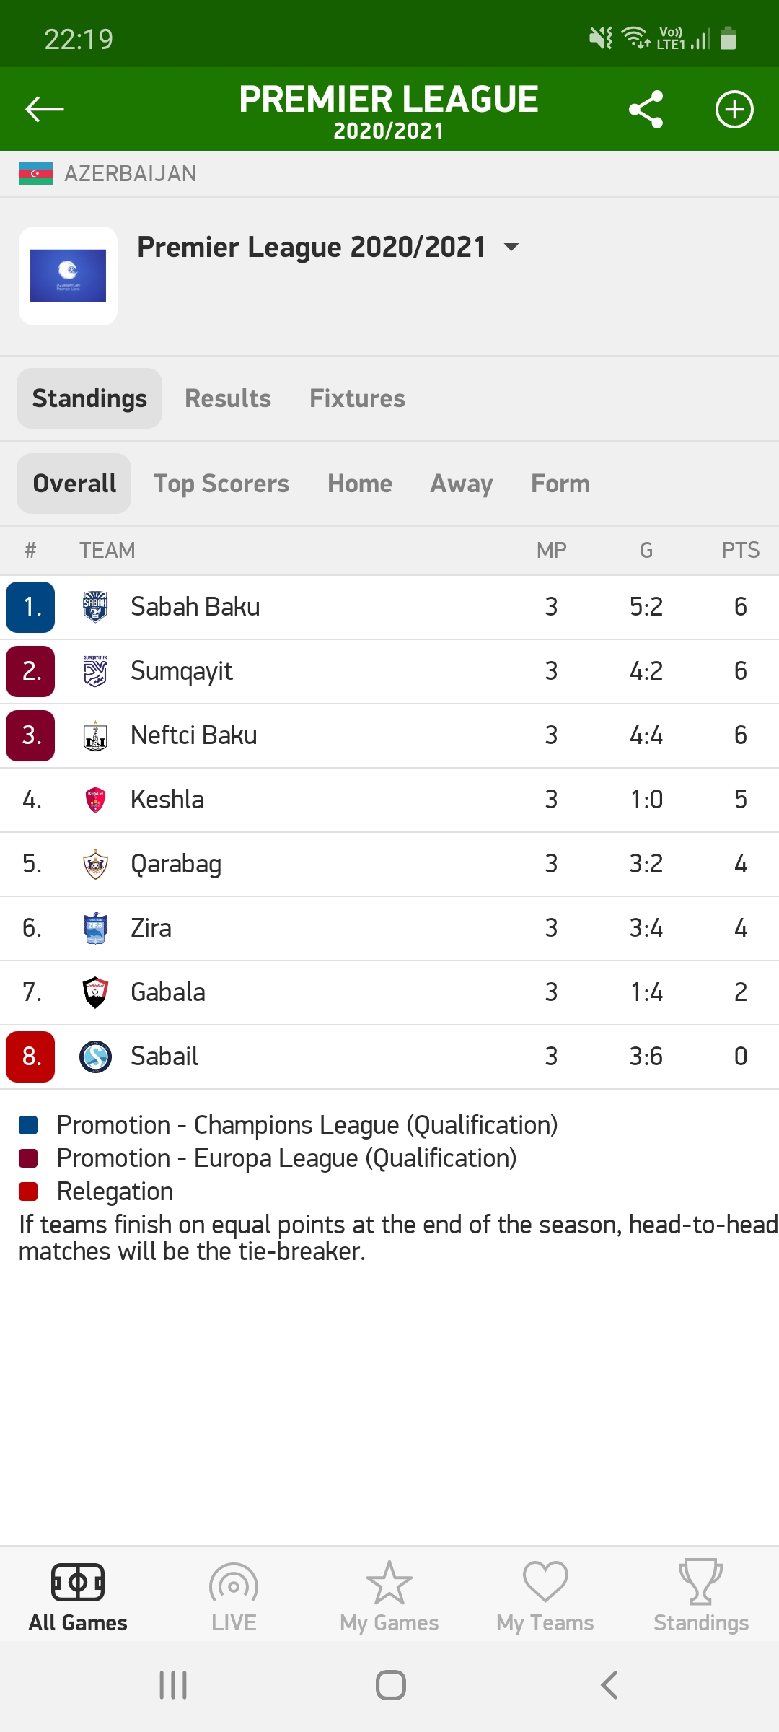Tap the back arrow in header
Viewport: 779px width, 1732px height.
coord(45,109)
